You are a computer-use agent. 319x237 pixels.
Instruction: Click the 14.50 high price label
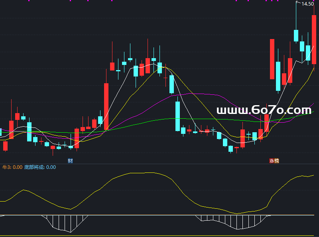(x=307, y=4)
